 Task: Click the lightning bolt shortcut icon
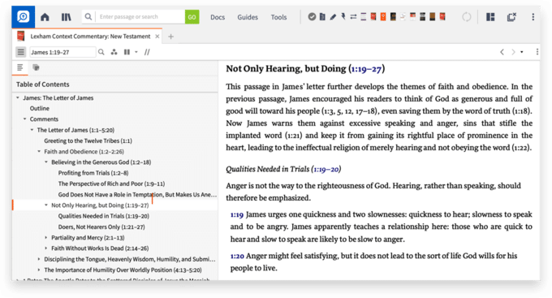(343, 16)
